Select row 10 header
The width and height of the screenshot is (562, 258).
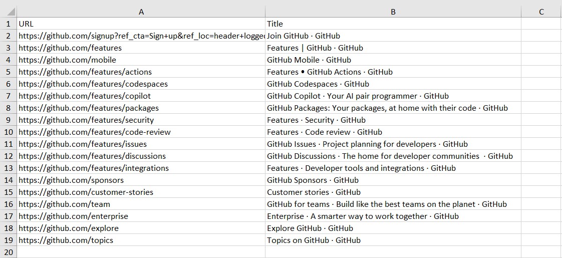pyautogui.click(x=8, y=132)
